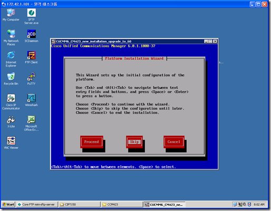271x211 pixels.
Task: Launch FTP Client desktop icon
Action: (x=31, y=57)
